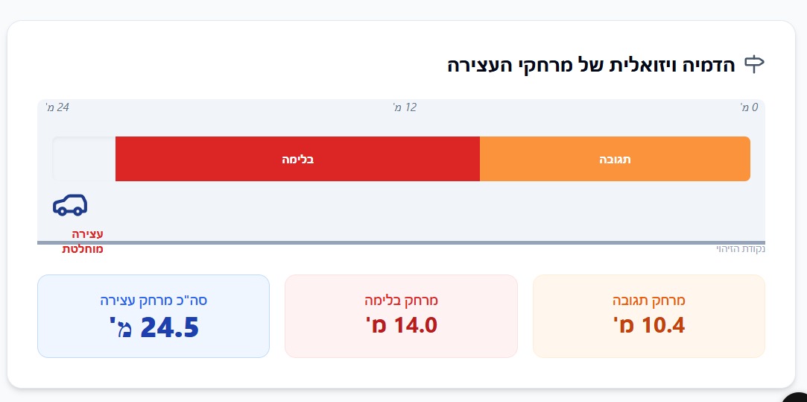
Task: Click the "24 מ'" scale label
Action: coord(57,107)
